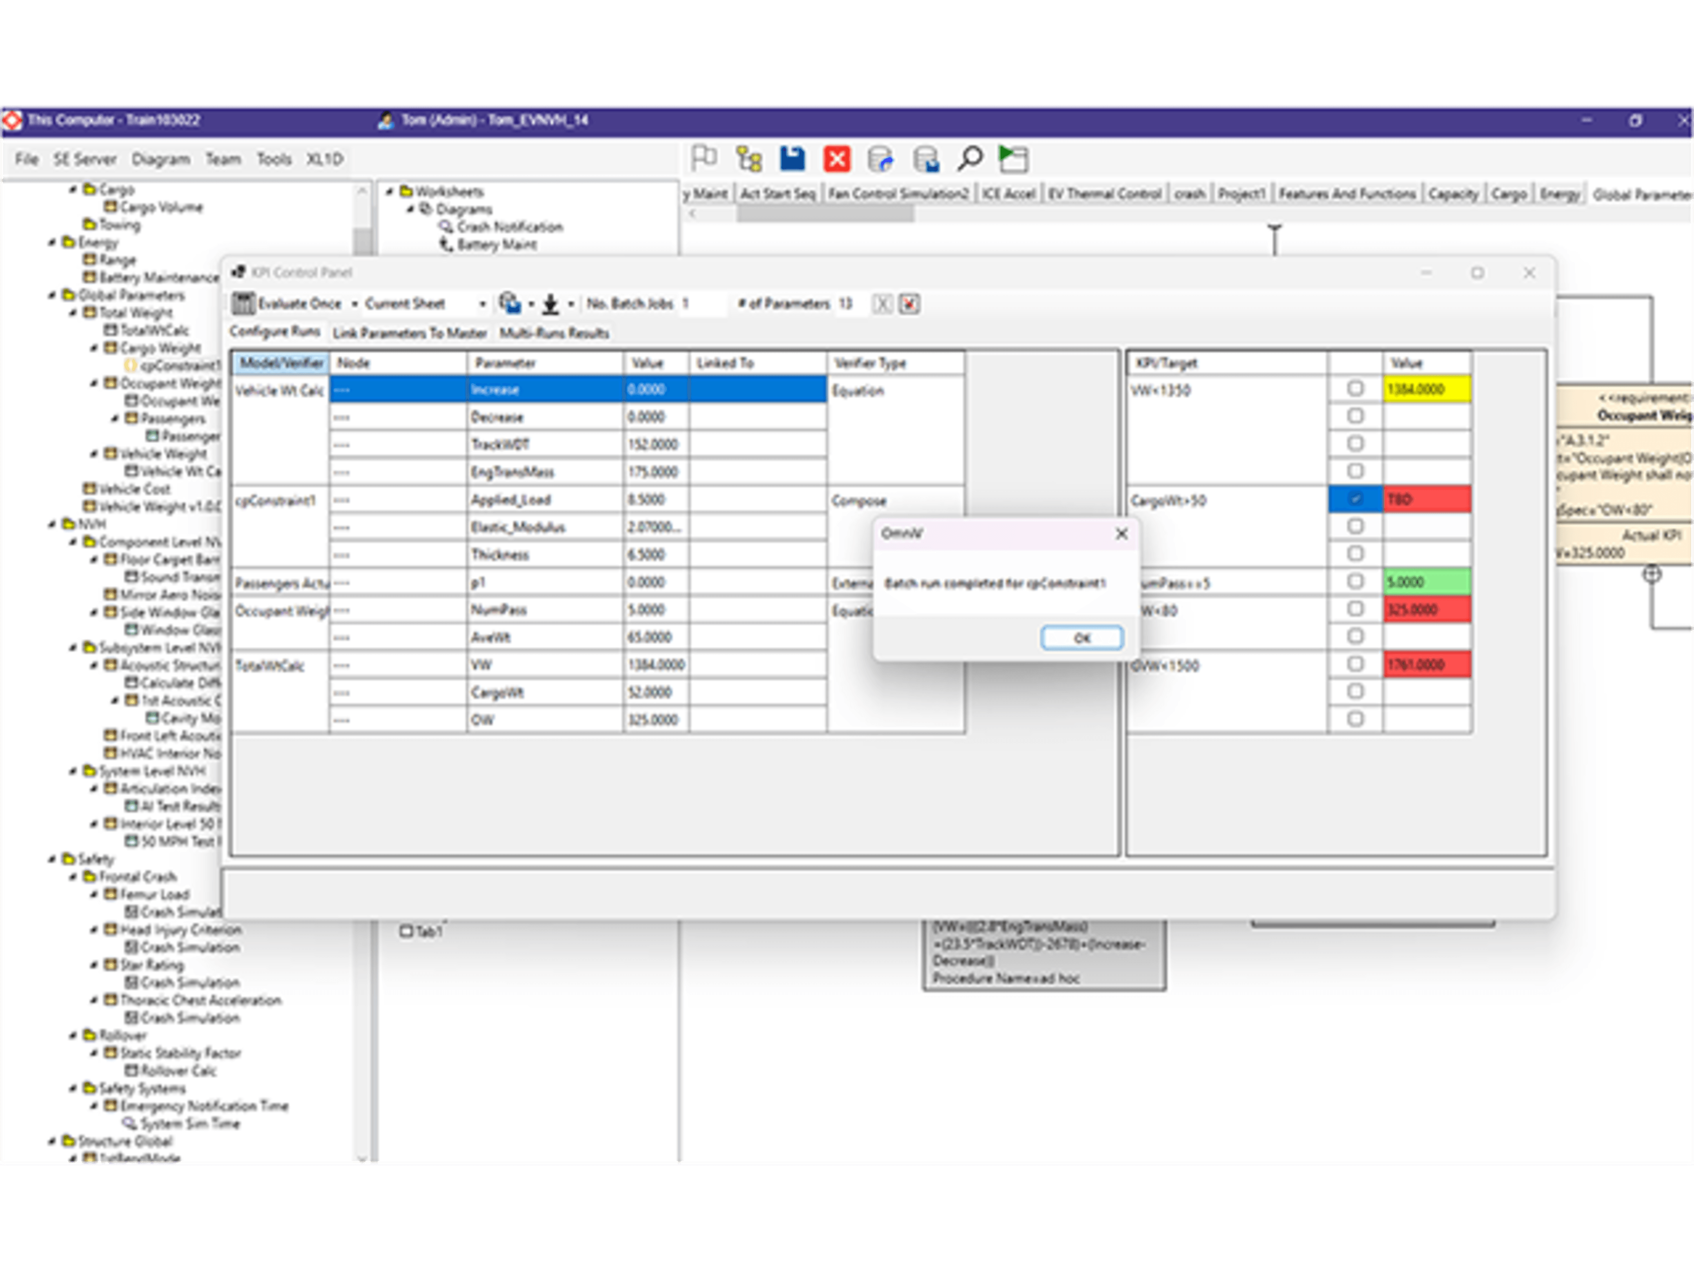Click the database download toolbar icon

click(926, 158)
